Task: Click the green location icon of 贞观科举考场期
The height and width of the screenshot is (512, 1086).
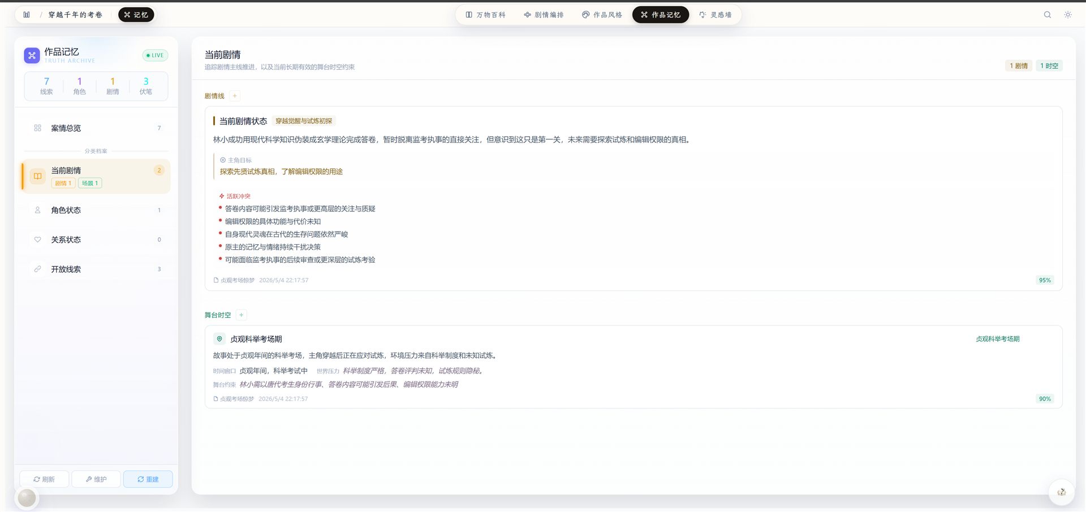Action: click(x=219, y=339)
